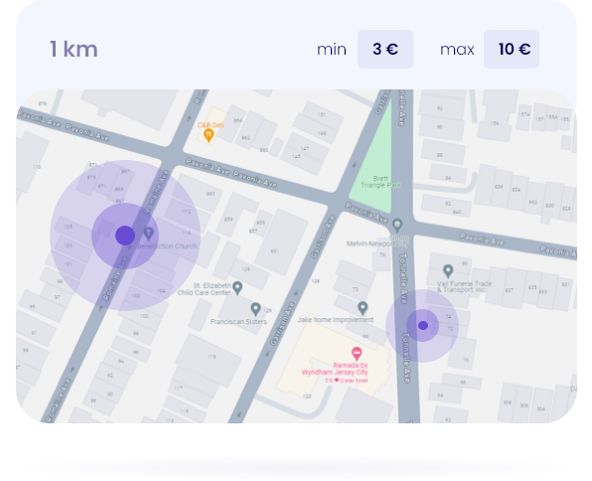The width and height of the screenshot is (592, 481).
Task: Select the large purple dot on Romaine Ave
Action: point(125,236)
